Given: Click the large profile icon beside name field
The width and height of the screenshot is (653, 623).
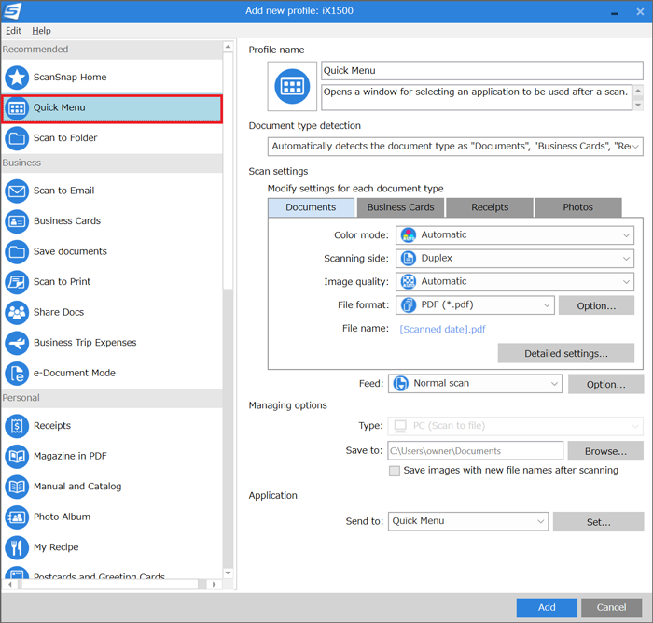Looking at the screenshot, I should point(292,86).
